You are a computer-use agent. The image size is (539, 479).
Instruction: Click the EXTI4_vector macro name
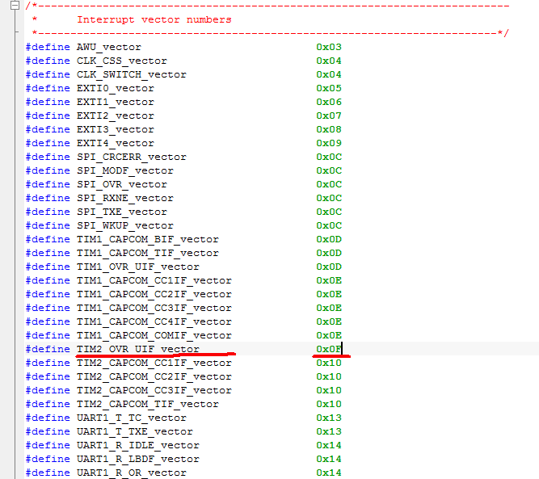click(115, 143)
